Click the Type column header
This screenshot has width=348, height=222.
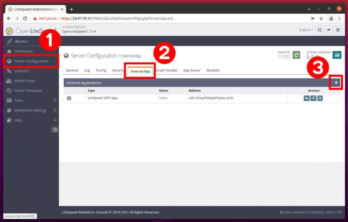91,91
